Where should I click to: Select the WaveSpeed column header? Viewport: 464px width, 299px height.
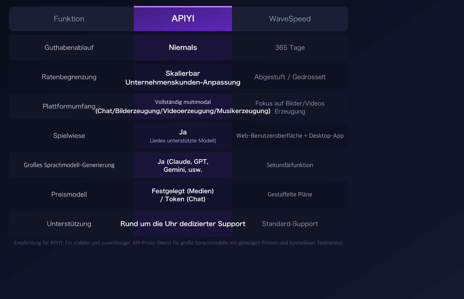[x=290, y=19]
